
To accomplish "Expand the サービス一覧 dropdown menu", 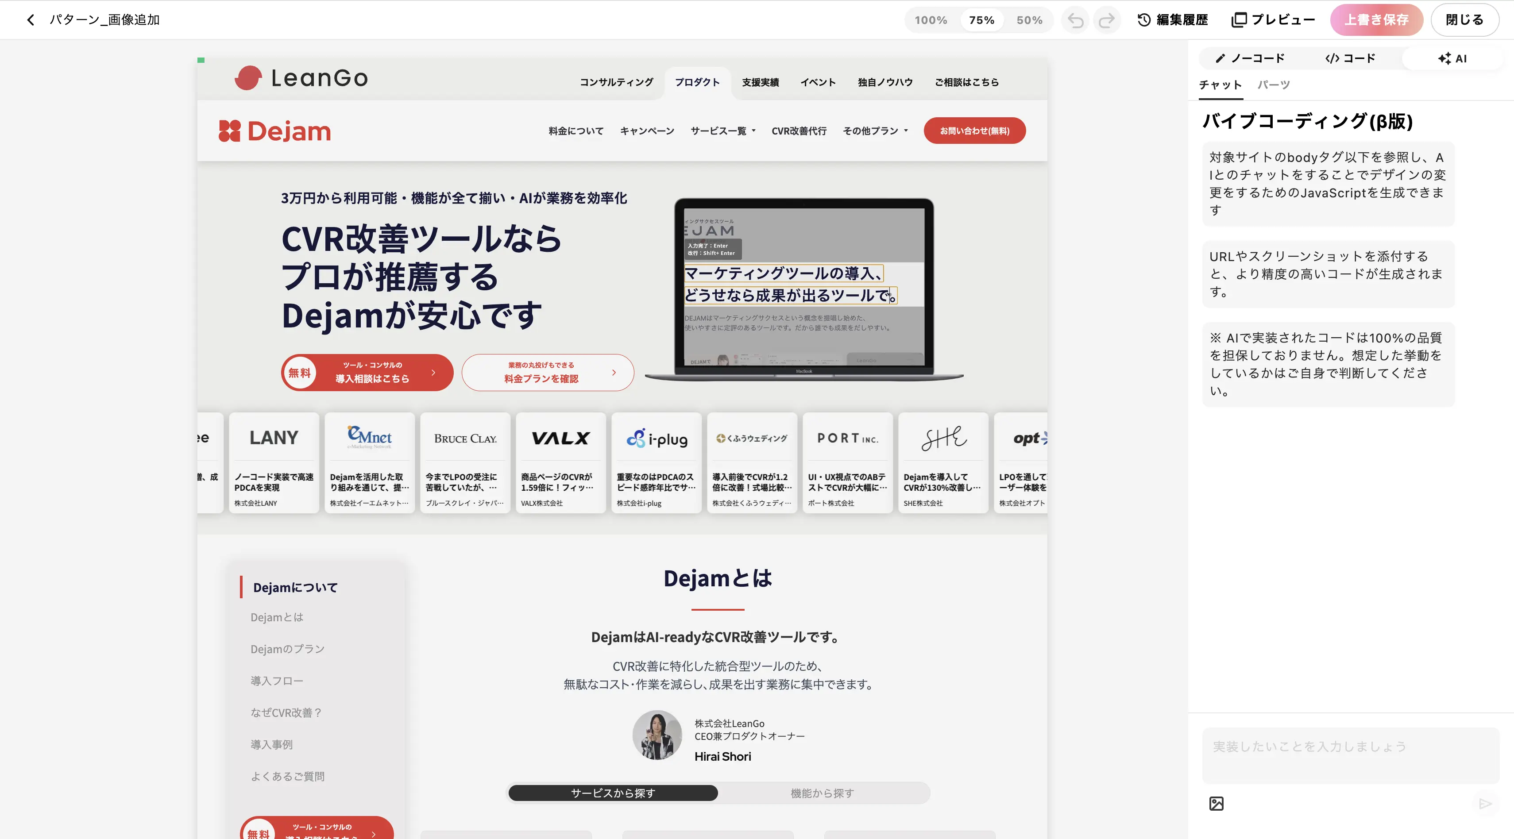I will tap(722, 131).
